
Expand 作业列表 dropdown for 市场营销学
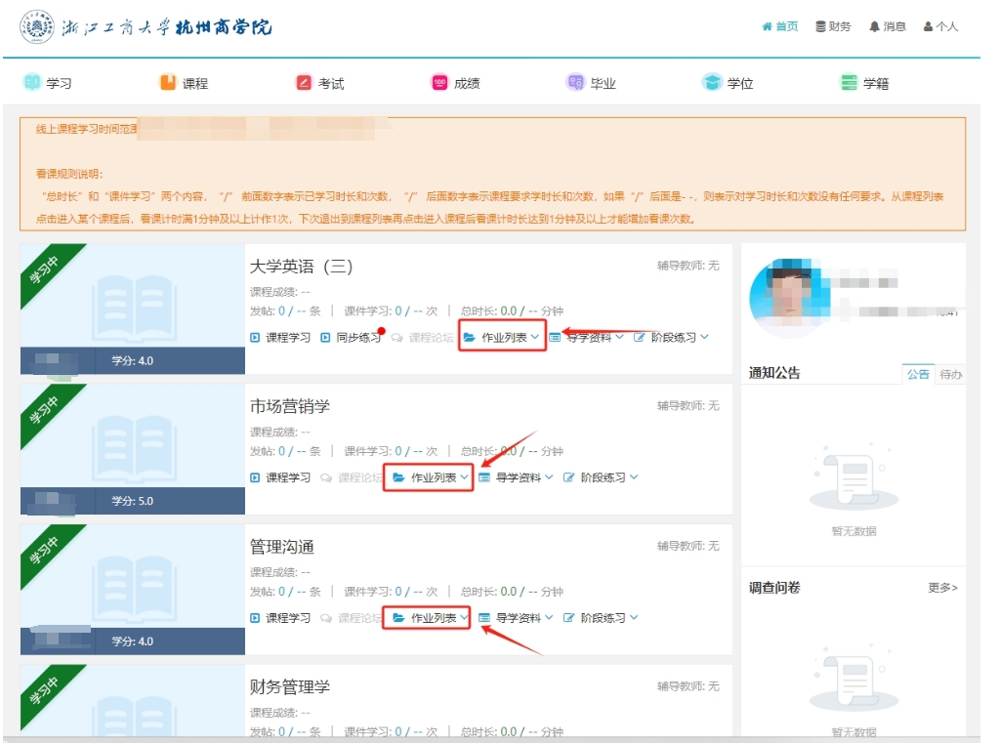[431, 478]
